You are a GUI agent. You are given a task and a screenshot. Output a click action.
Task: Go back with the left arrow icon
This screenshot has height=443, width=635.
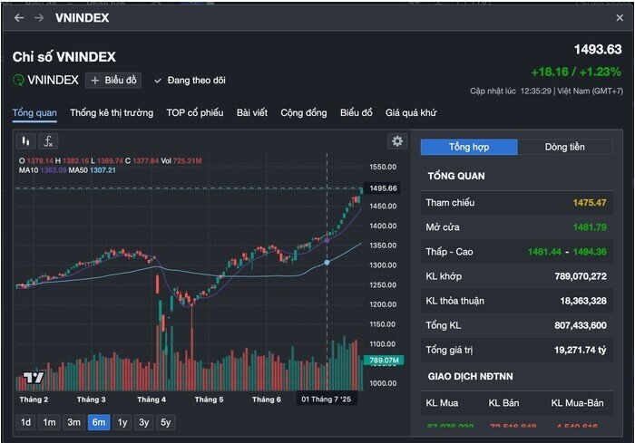[19, 18]
